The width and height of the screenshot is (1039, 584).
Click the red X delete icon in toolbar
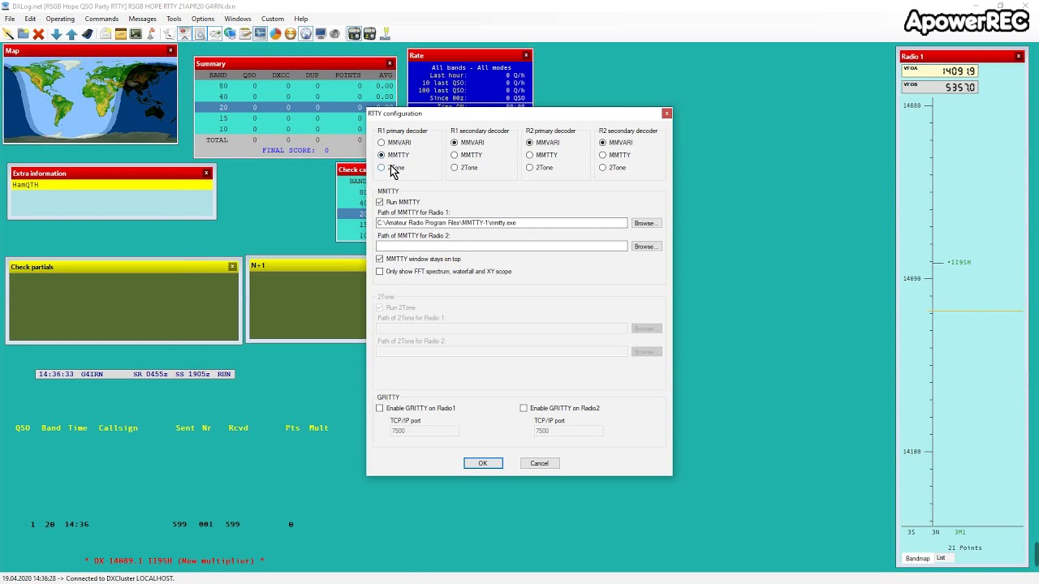(38, 34)
